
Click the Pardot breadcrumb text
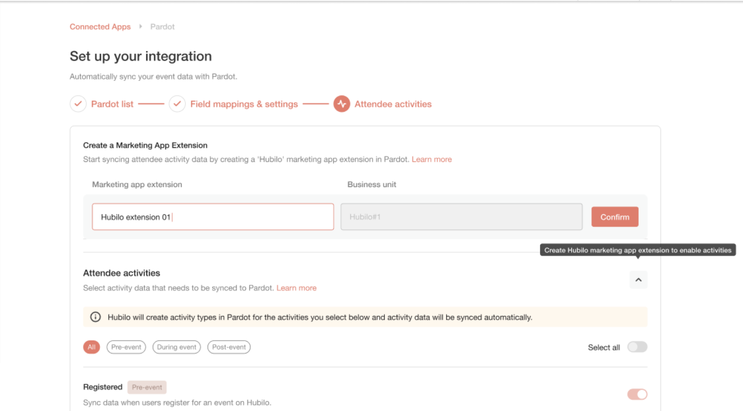(162, 26)
